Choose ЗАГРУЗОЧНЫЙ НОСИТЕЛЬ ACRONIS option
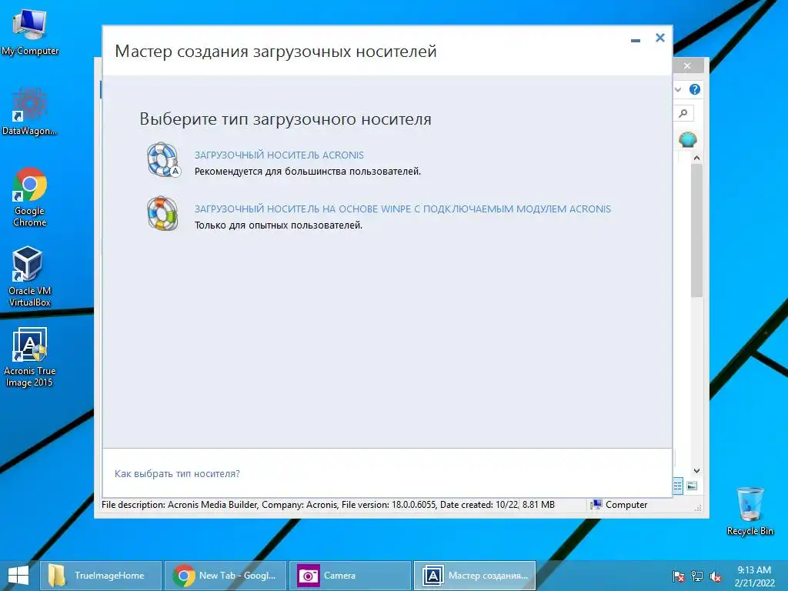Image resolution: width=788 pixels, height=591 pixels. 279,155
